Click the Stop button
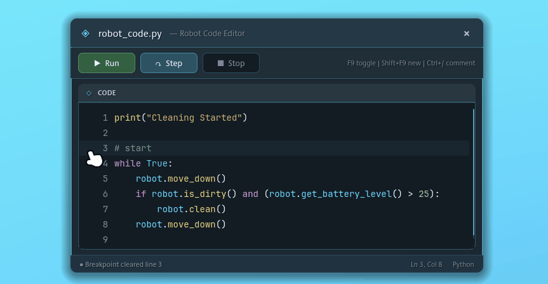Viewport: 548px width, 284px height. pyautogui.click(x=231, y=63)
